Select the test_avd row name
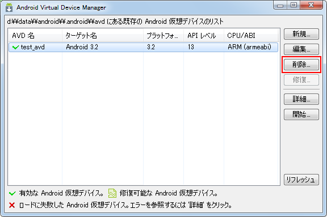The image size is (327, 217). (x=33, y=47)
